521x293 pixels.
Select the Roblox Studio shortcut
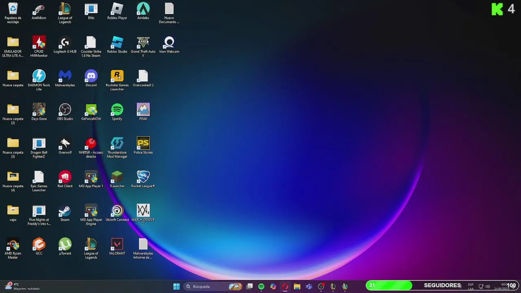[x=117, y=45]
